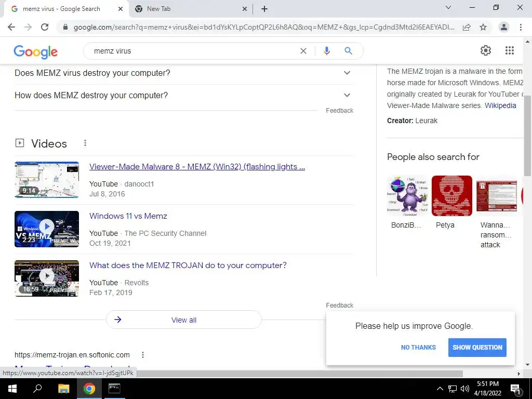Click the browser forward arrow
The height and width of the screenshot is (399, 532).
pos(28,27)
